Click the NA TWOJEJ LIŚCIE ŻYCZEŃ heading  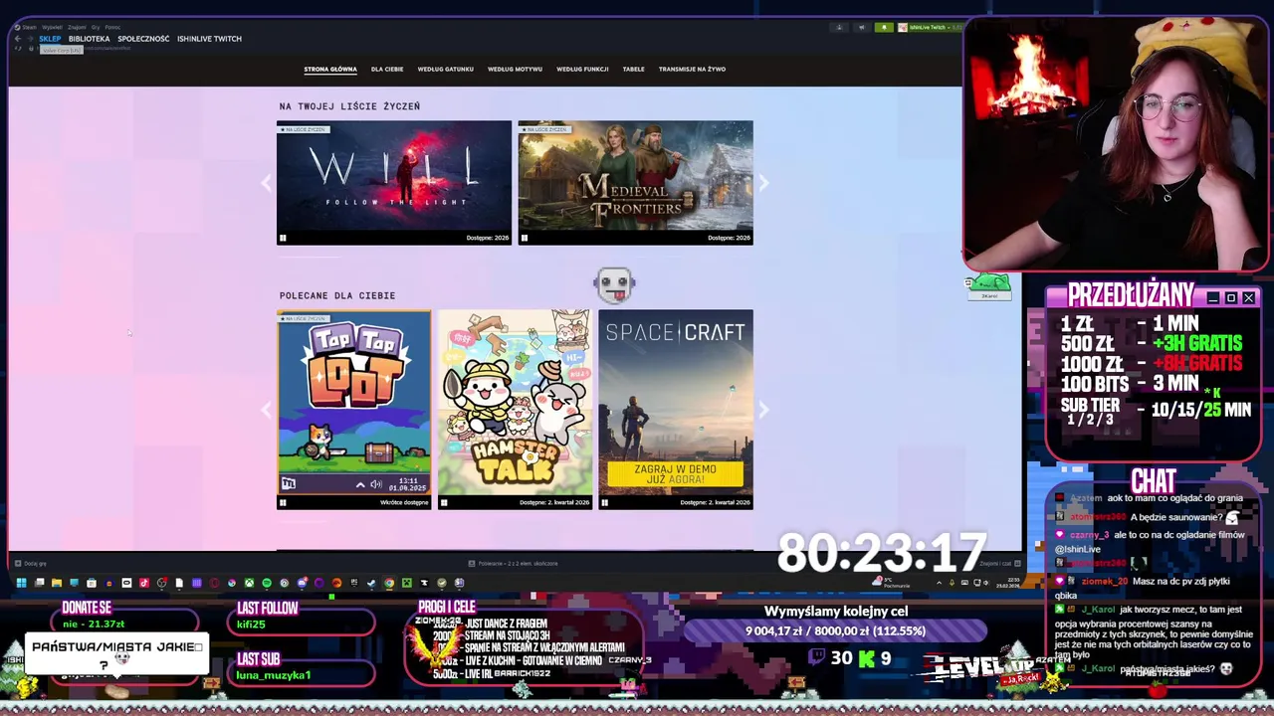point(349,106)
